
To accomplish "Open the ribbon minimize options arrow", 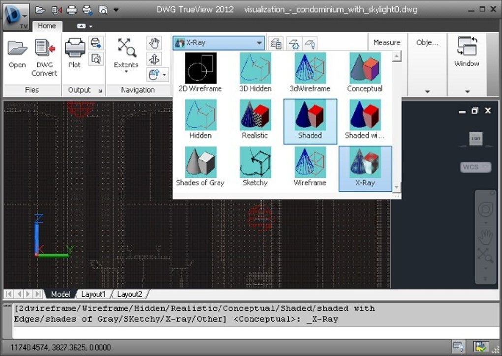I will coord(91,26).
